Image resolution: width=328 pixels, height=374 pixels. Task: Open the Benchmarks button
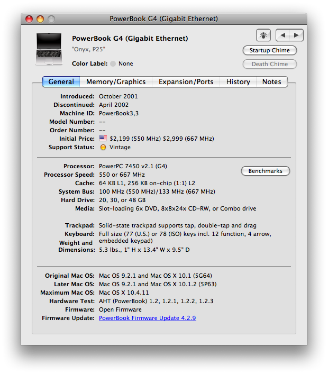265,171
